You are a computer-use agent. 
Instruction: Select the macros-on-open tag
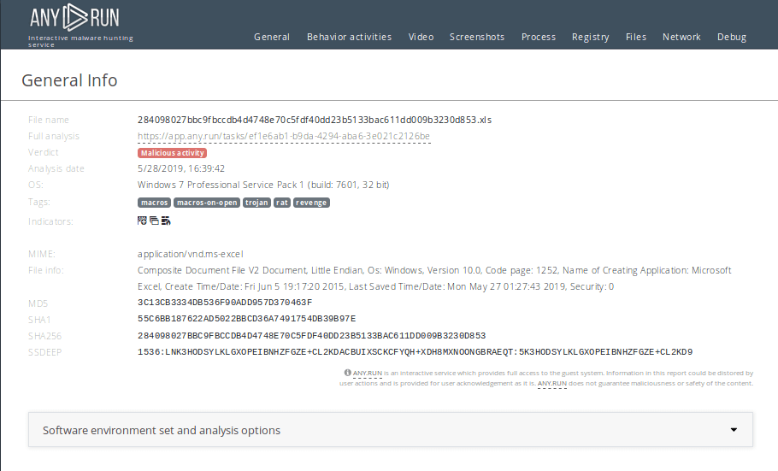[x=208, y=203]
